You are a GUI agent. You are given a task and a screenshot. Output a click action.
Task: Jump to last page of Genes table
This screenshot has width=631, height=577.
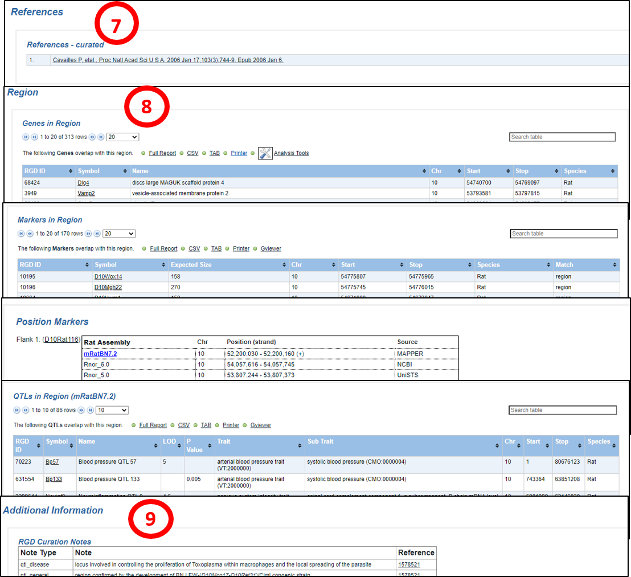point(101,137)
